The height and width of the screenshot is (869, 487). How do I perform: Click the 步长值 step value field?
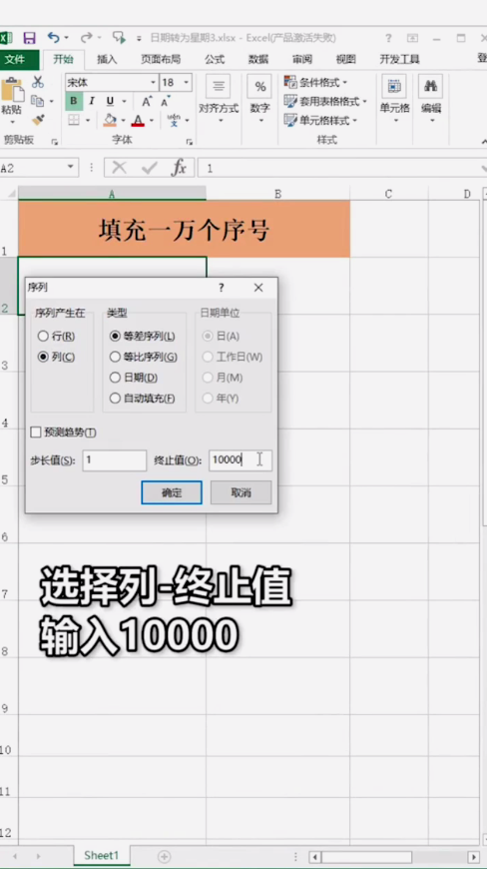115,460
